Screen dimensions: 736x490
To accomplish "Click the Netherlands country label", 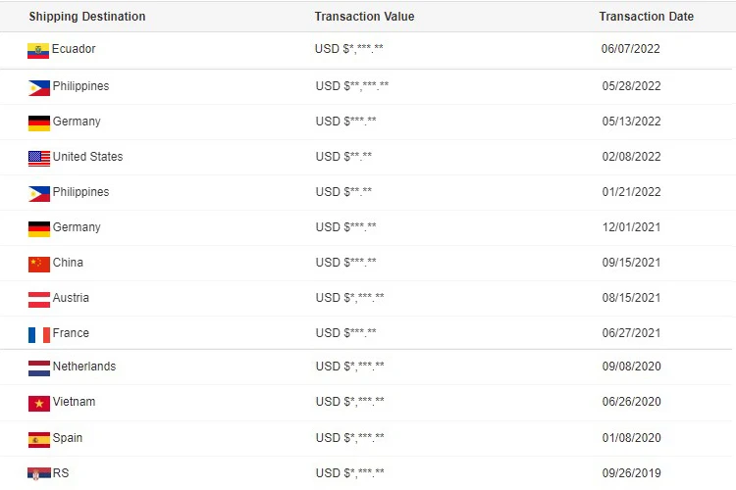I will pos(84,367).
